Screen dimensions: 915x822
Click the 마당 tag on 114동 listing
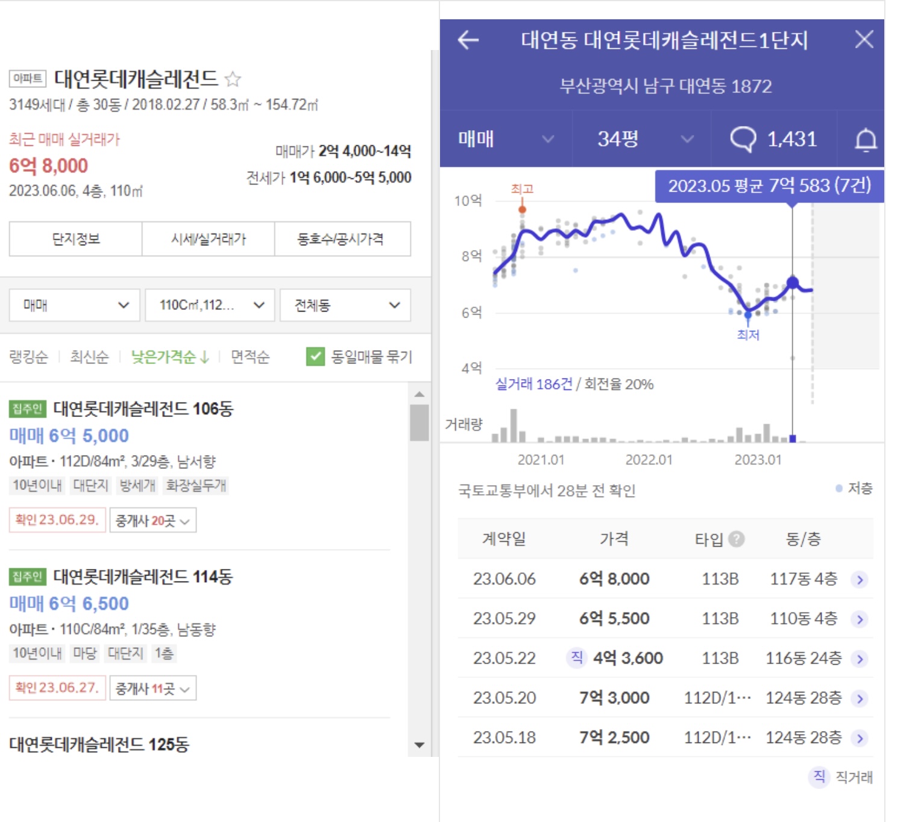click(85, 653)
